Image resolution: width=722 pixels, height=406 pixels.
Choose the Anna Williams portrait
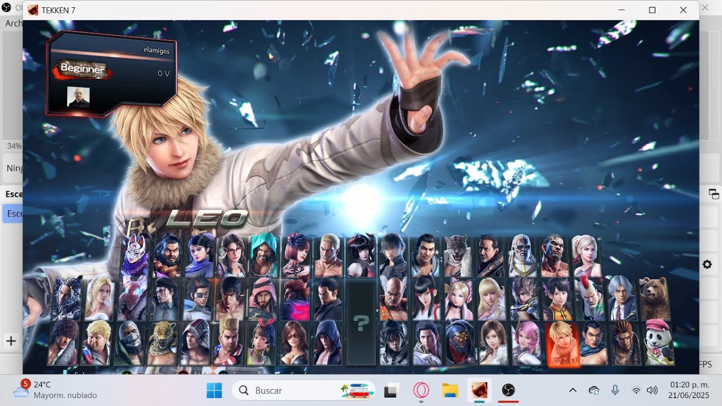(x=297, y=256)
